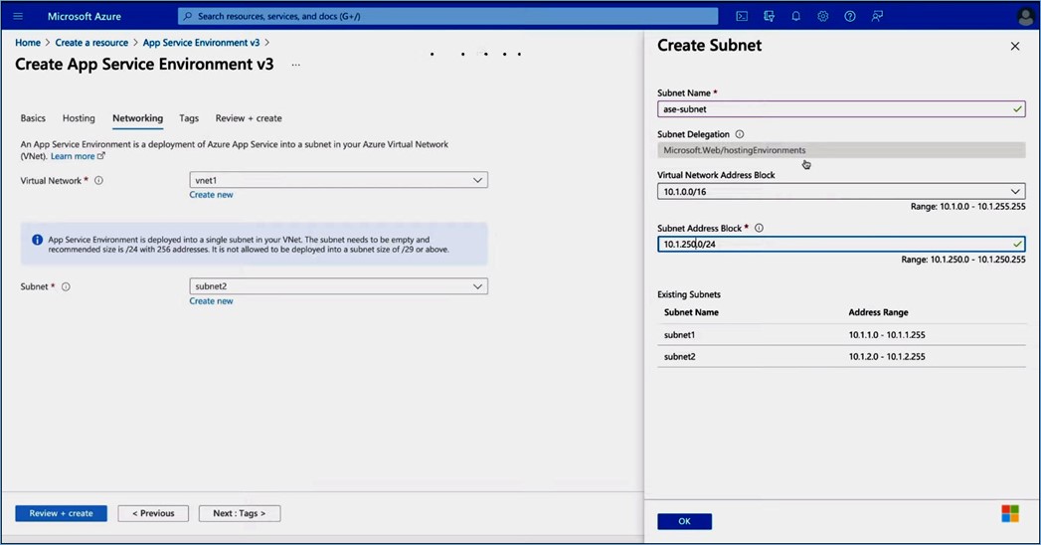The width and height of the screenshot is (1041, 545).
Task: Click into the Subnet Name field
Action: 841,108
